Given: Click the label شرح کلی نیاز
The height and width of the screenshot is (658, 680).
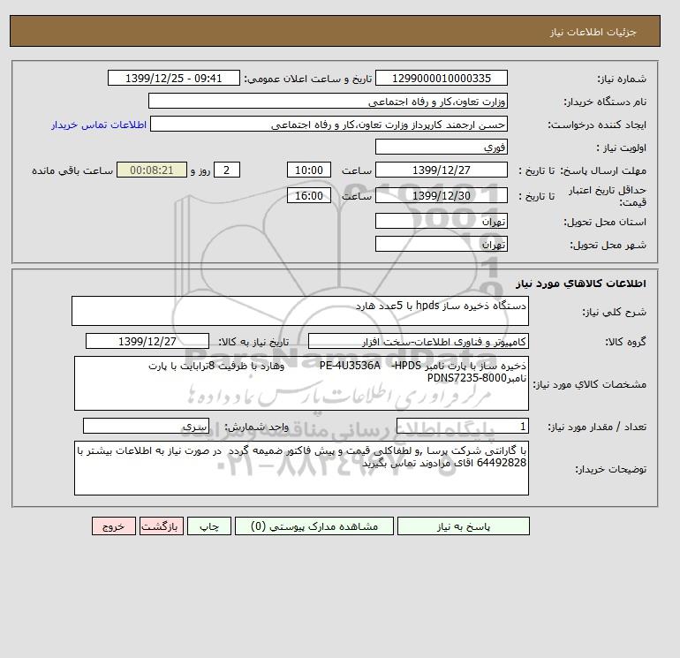Looking at the screenshot, I should (x=614, y=312).
